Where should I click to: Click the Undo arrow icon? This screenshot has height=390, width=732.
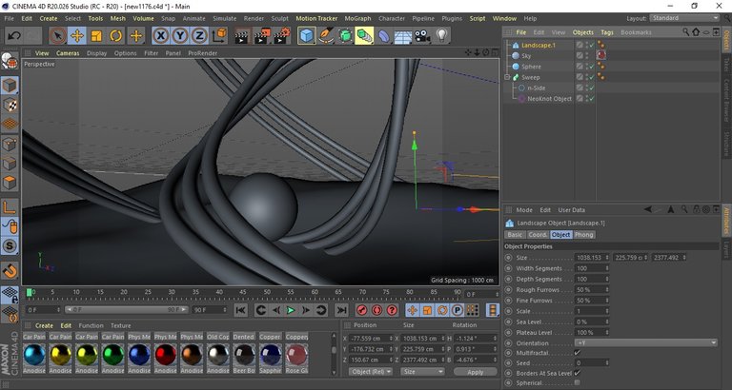tap(13, 36)
